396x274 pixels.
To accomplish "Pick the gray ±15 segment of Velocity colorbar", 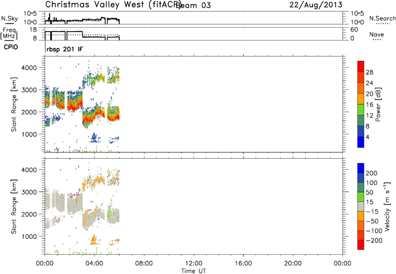I will click(x=361, y=207).
